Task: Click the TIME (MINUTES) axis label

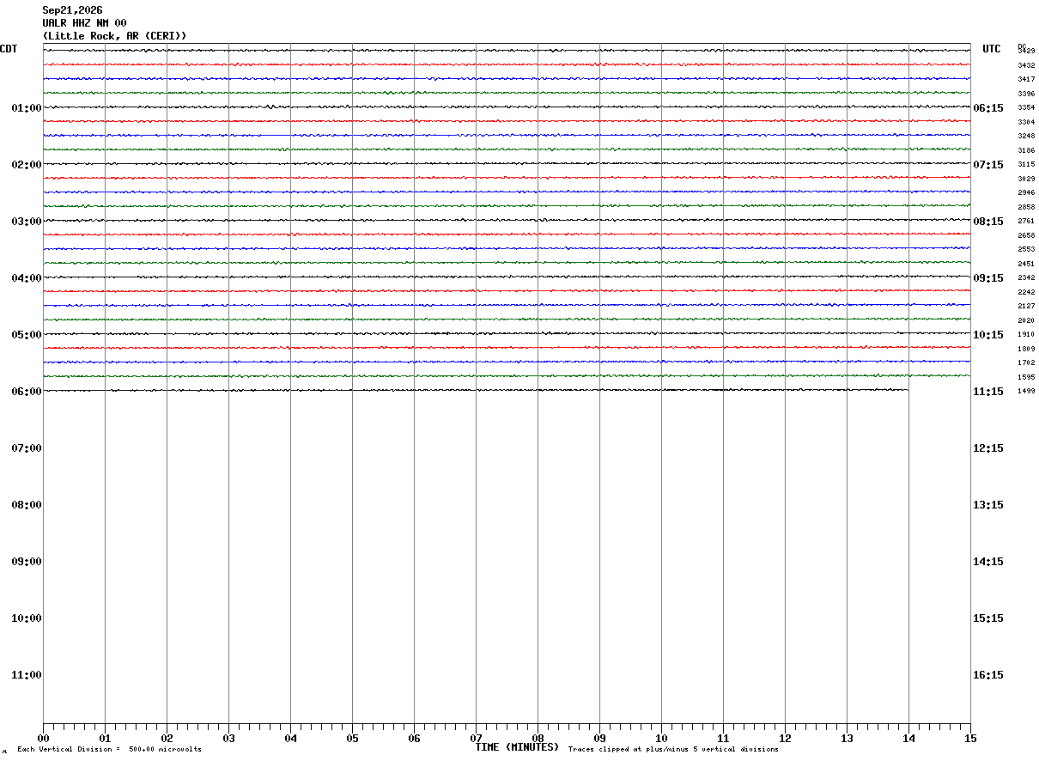Action: pos(517,747)
